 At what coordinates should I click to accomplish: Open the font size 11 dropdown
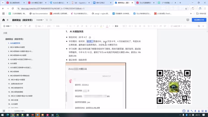coord(72,26)
